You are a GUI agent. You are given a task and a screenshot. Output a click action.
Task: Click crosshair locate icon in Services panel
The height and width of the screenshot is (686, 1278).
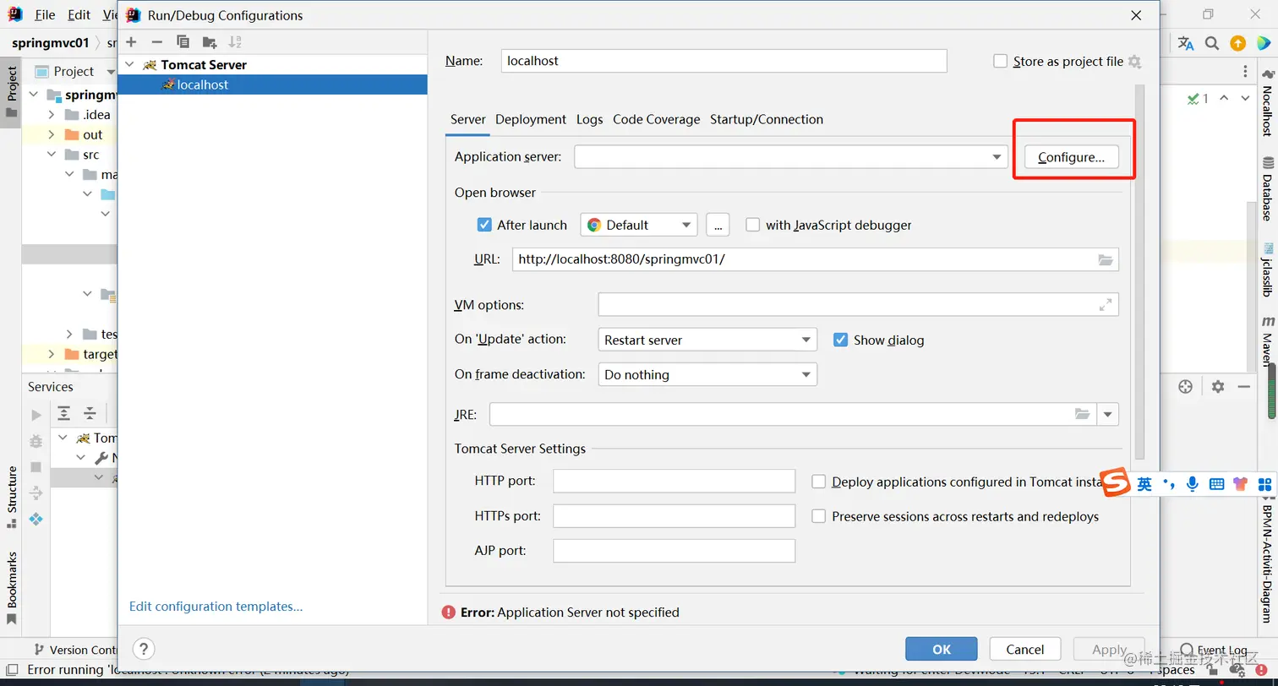(x=1185, y=386)
